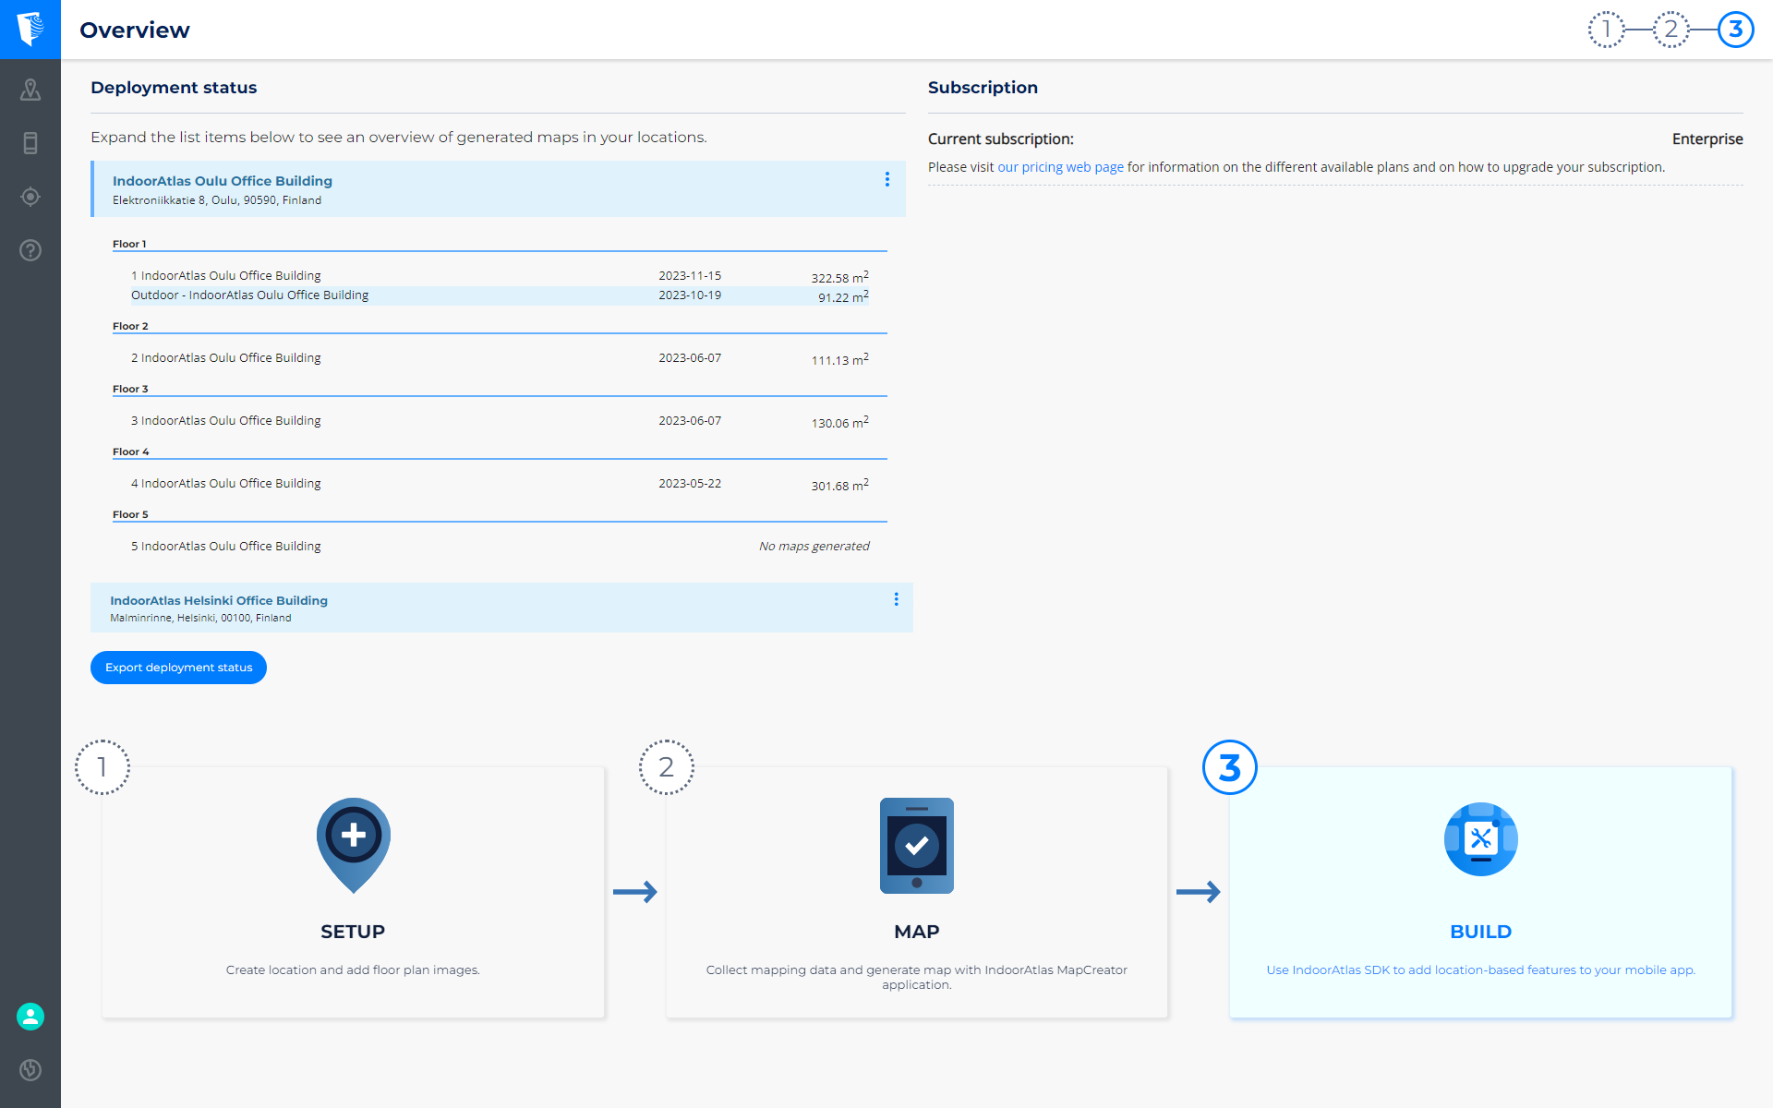Viewport: 1773px width, 1108px height.
Task: Click the Export deployment status button
Action: pyautogui.click(x=178, y=668)
